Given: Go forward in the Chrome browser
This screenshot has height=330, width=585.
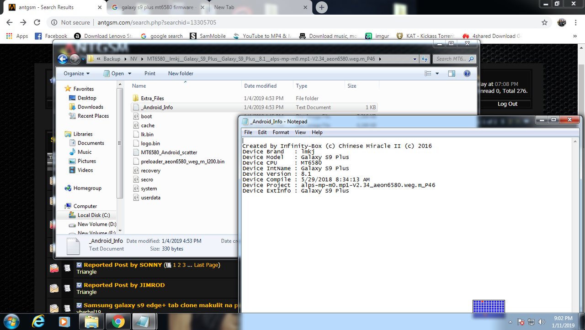Looking at the screenshot, I should (x=23, y=22).
